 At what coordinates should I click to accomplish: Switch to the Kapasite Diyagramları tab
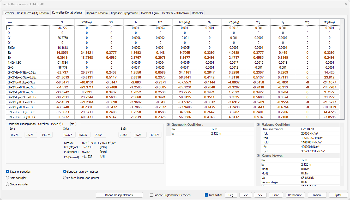point(124,13)
